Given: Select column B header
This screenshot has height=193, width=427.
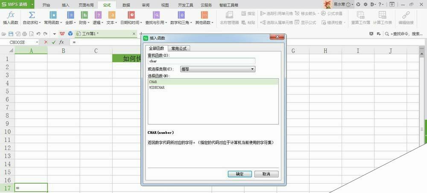Looking at the screenshot, I should (x=64, y=51).
